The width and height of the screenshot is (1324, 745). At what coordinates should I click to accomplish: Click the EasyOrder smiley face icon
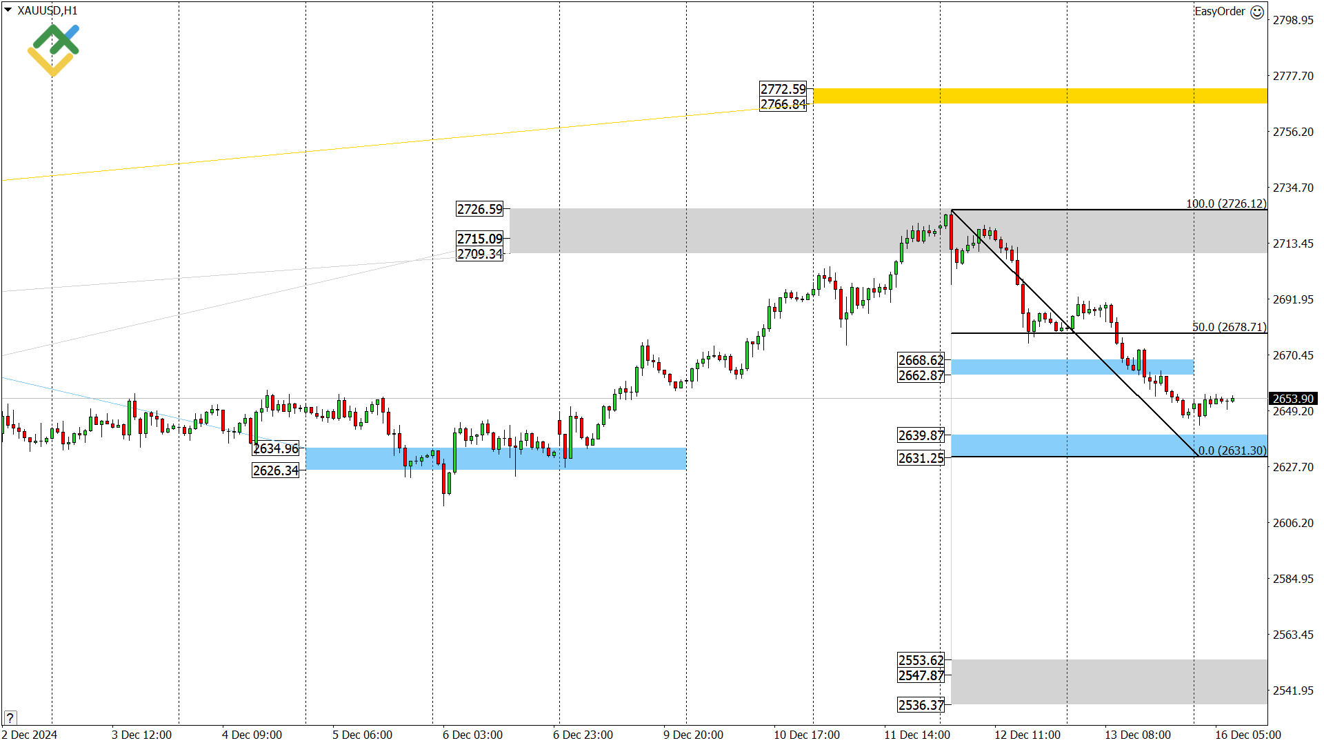[x=1257, y=12]
